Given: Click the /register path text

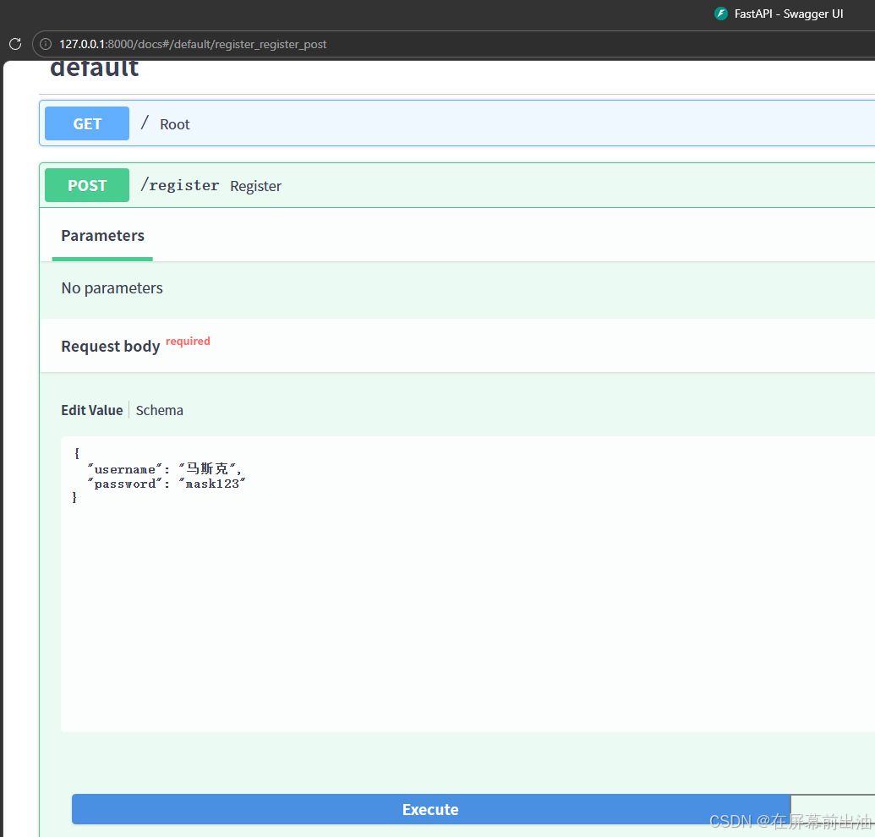Looking at the screenshot, I should click(x=179, y=185).
